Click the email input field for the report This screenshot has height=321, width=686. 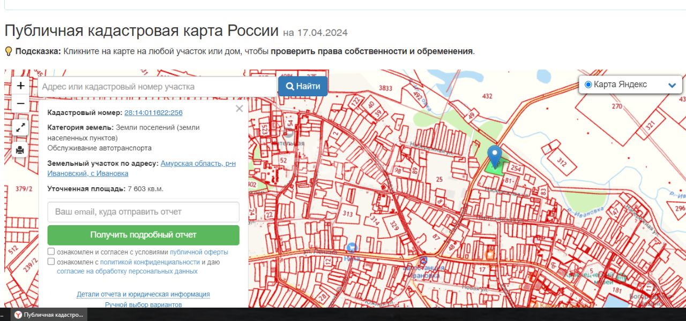pos(143,212)
